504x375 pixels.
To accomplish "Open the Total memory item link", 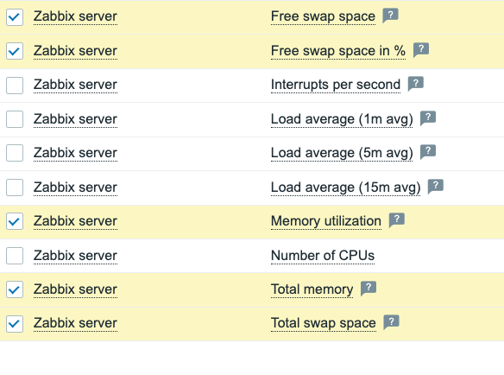I will (x=312, y=289).
